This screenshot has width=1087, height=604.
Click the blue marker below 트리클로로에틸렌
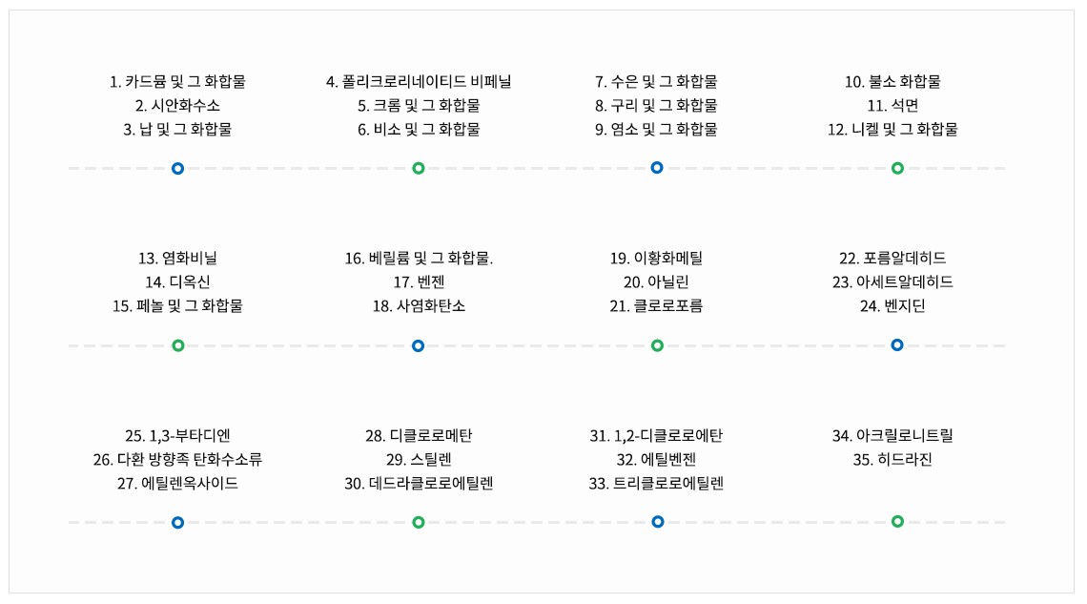point(658,522)
